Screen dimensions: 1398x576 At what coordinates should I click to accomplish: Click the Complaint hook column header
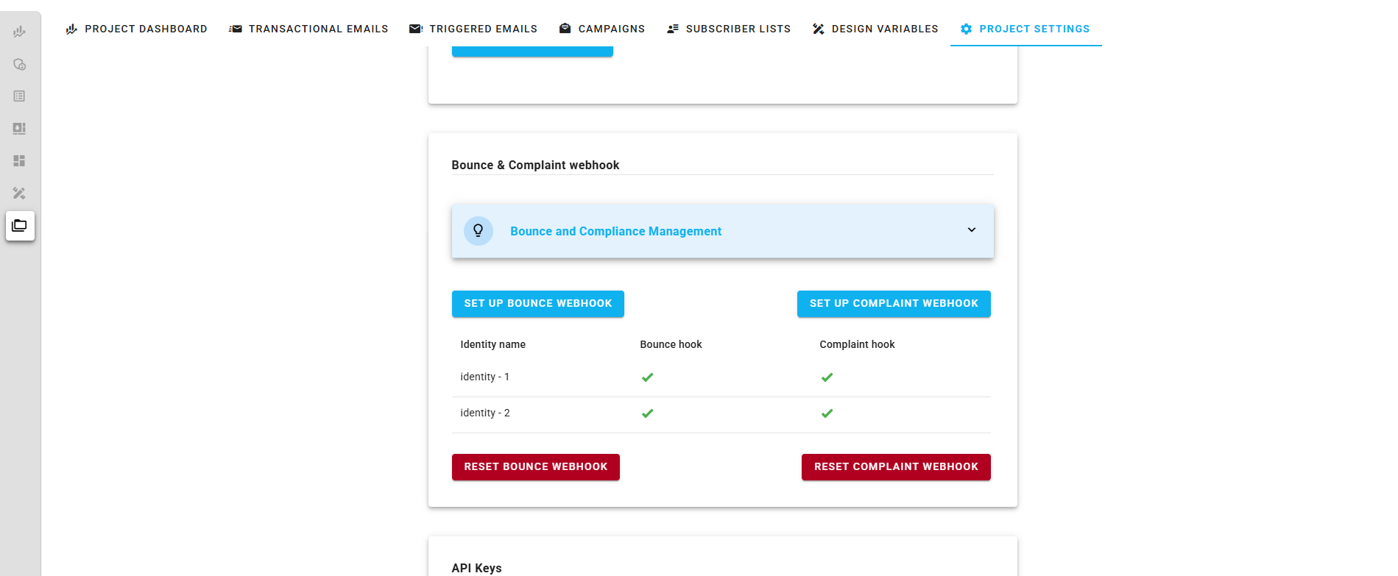(857, 344)
